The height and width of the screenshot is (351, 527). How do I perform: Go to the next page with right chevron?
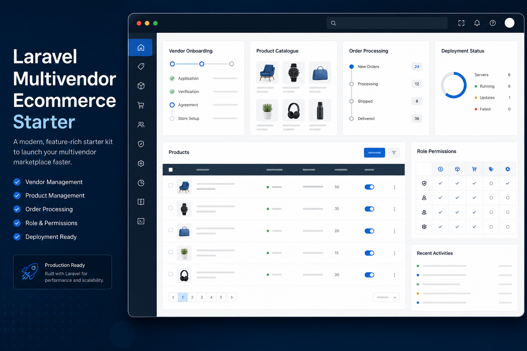[x=232, y=297]
